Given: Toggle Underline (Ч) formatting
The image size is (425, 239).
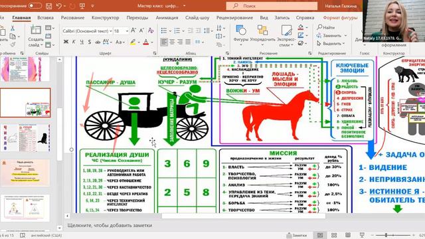Looking at the screenshot, I should pyautogui.click(x=82, y=42).
